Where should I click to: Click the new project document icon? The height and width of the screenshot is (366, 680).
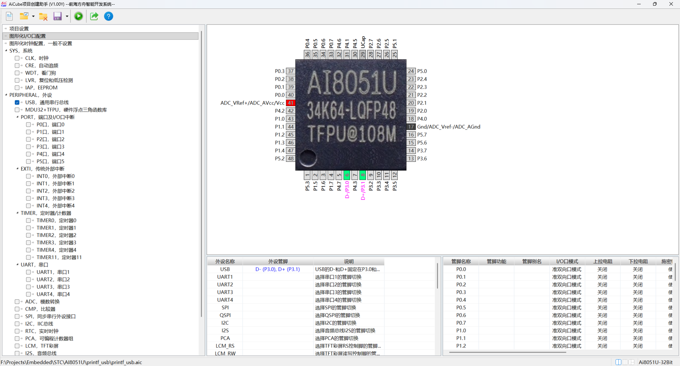point(10,16)
